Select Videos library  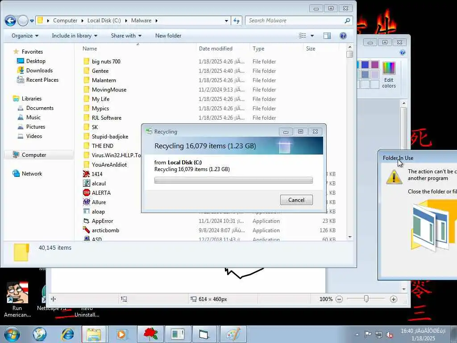click(x=29, y=136)
